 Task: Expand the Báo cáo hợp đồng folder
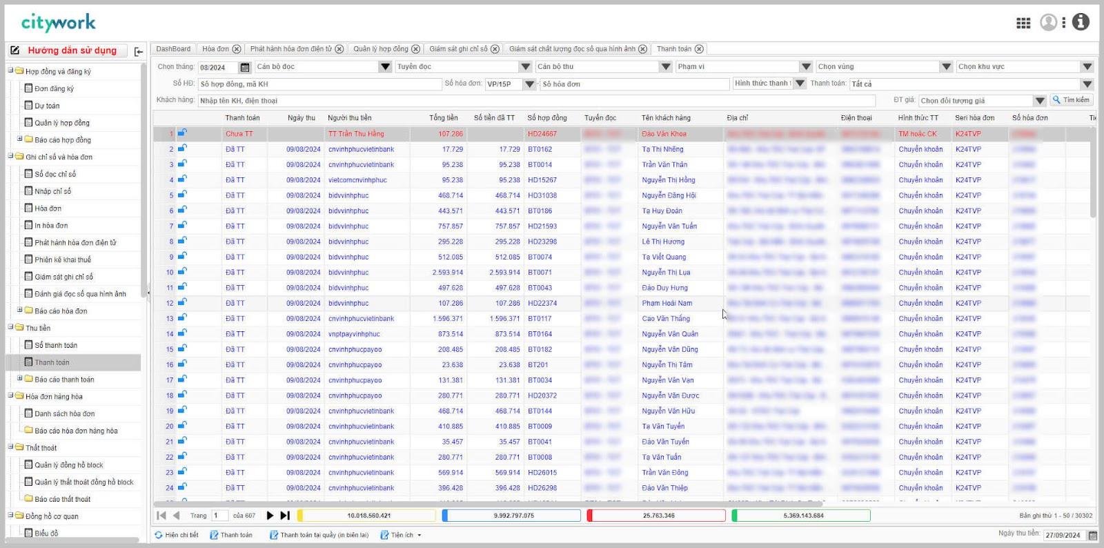20,139
